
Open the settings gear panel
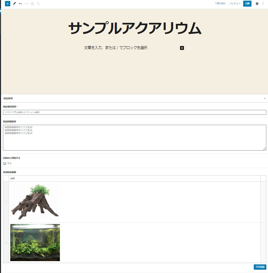point(257,4)
